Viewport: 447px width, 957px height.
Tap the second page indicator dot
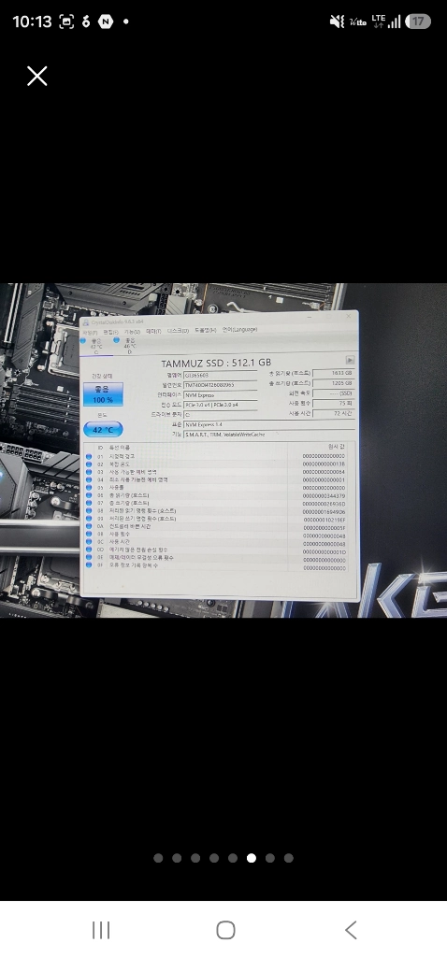coord(177,858)
